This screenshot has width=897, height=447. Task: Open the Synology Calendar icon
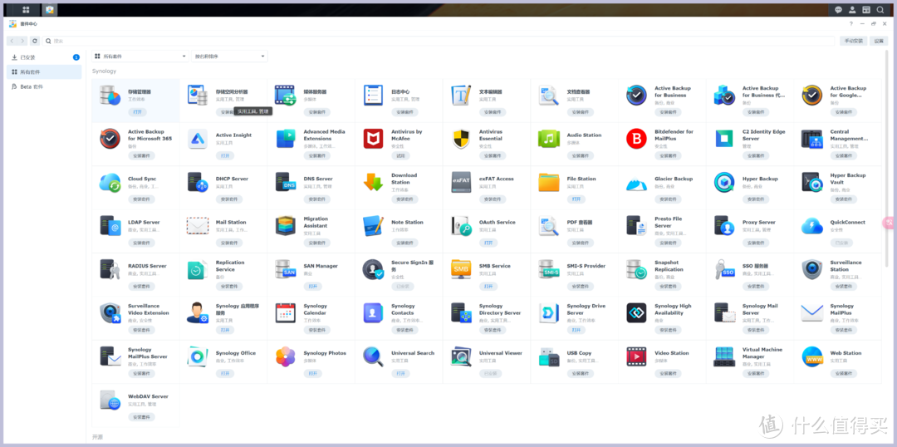tap(286, 312)
